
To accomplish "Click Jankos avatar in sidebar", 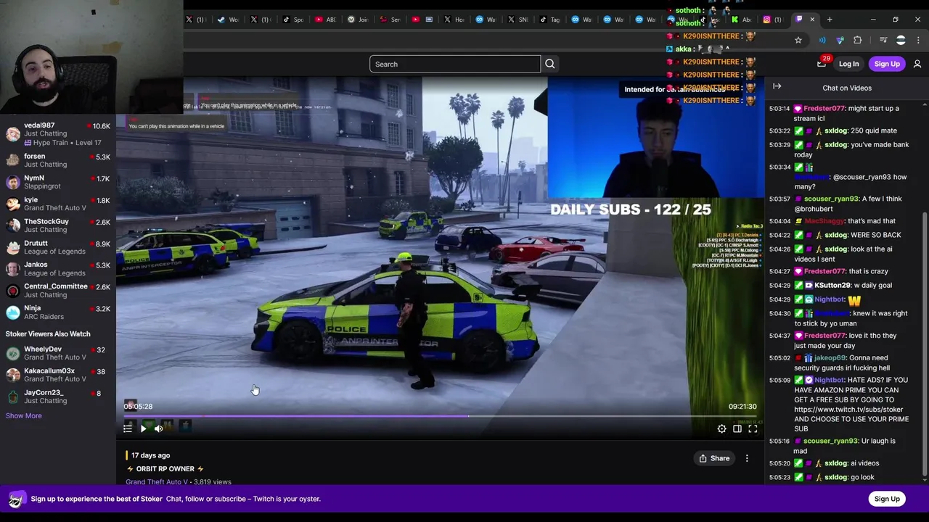I will [x=13, y=269].
